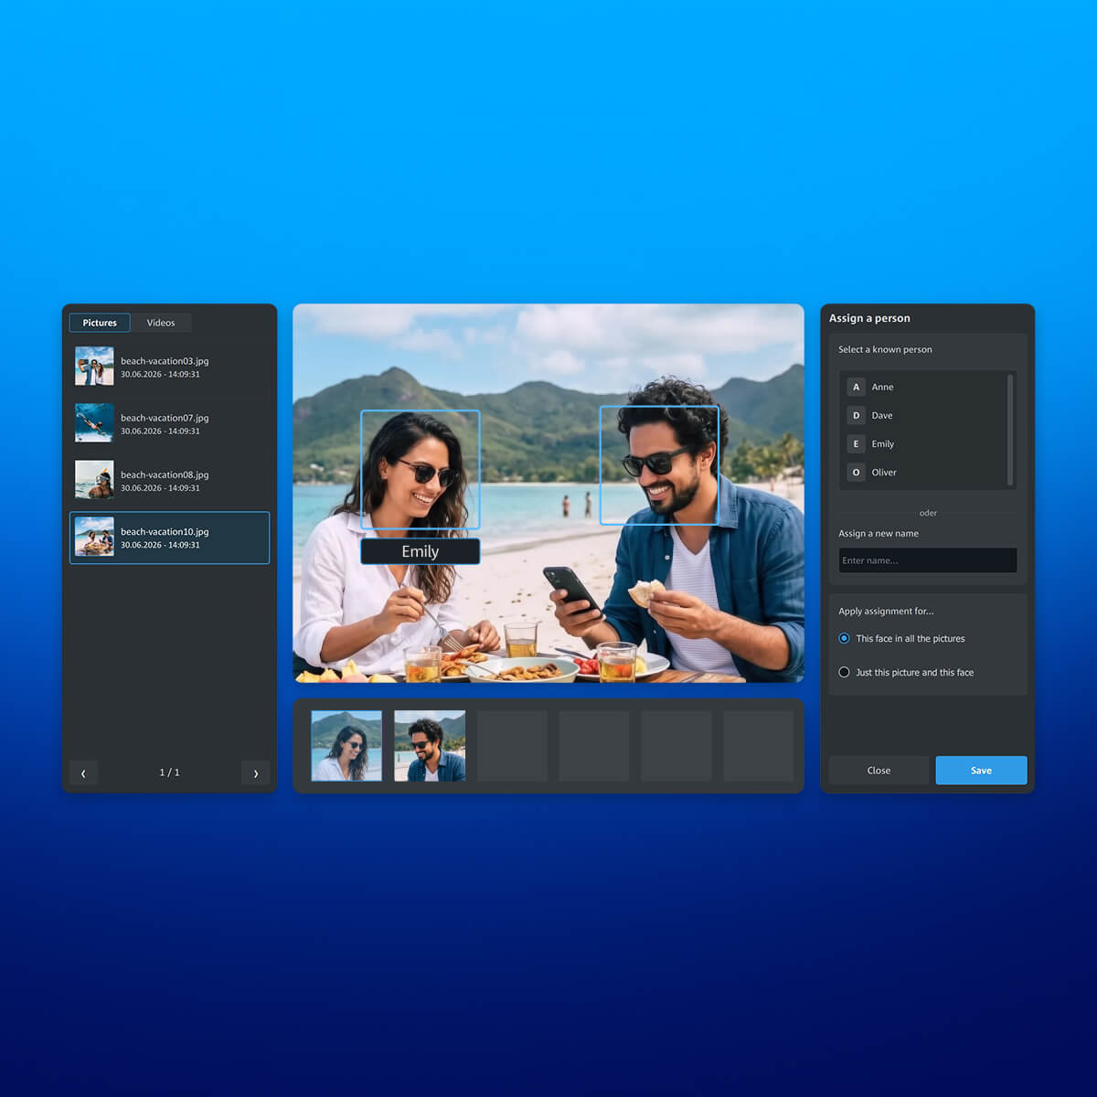Switch to the Videos tab
This screenshot has width=1097, height=1097.
coord(161,323)
